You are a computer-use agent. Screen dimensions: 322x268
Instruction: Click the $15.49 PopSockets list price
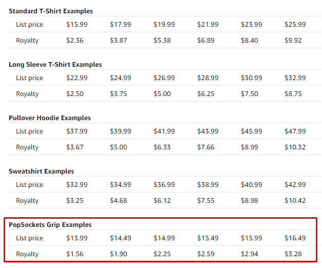tap(208, 238)
